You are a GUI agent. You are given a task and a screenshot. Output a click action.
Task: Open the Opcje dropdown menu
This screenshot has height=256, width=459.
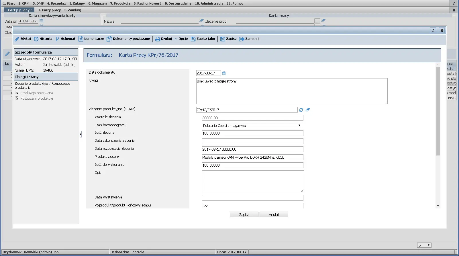pyautogui.click(x=181, y=39)
